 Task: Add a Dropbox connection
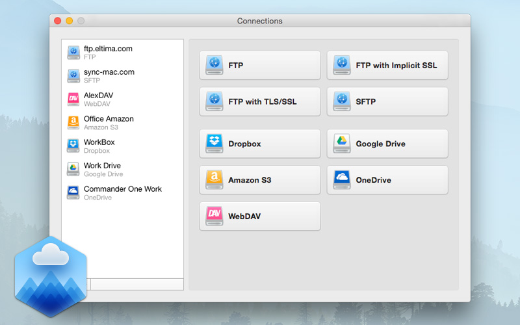point(259,144)
